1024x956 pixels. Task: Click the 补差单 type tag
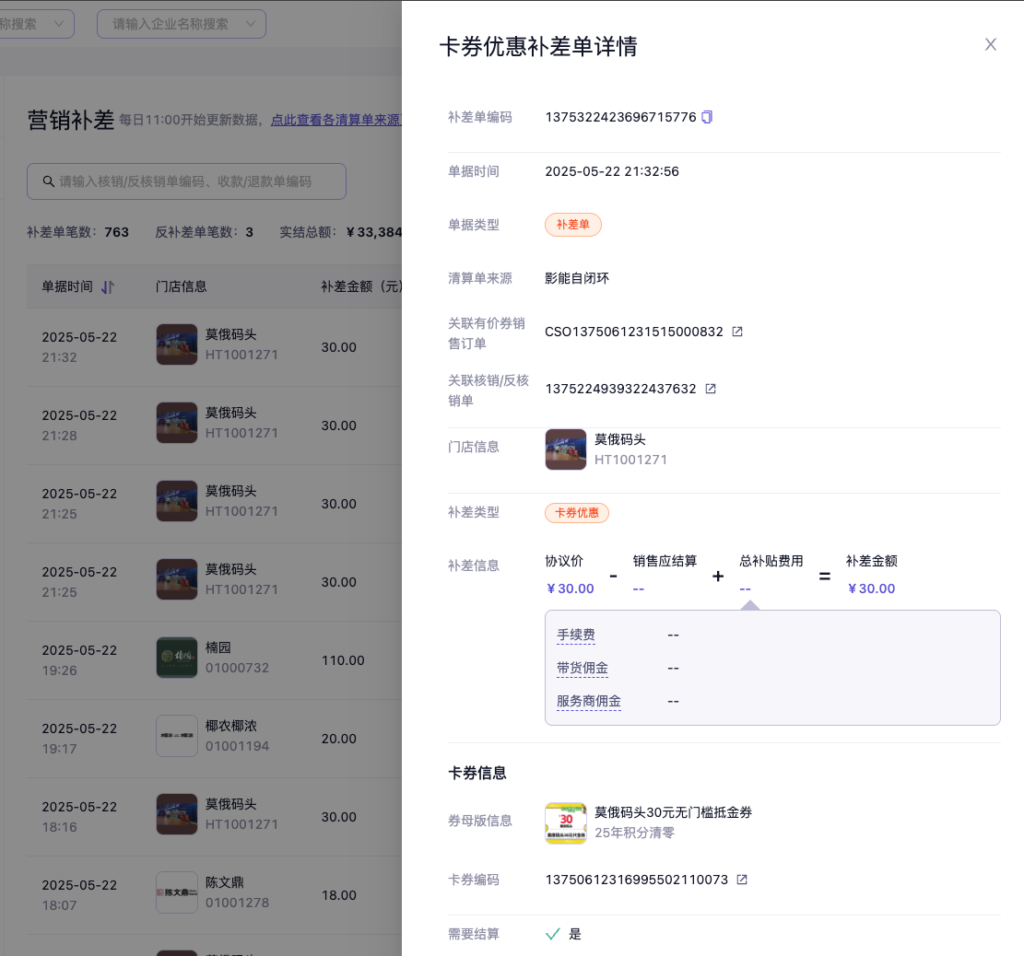[x=572, y=225]
